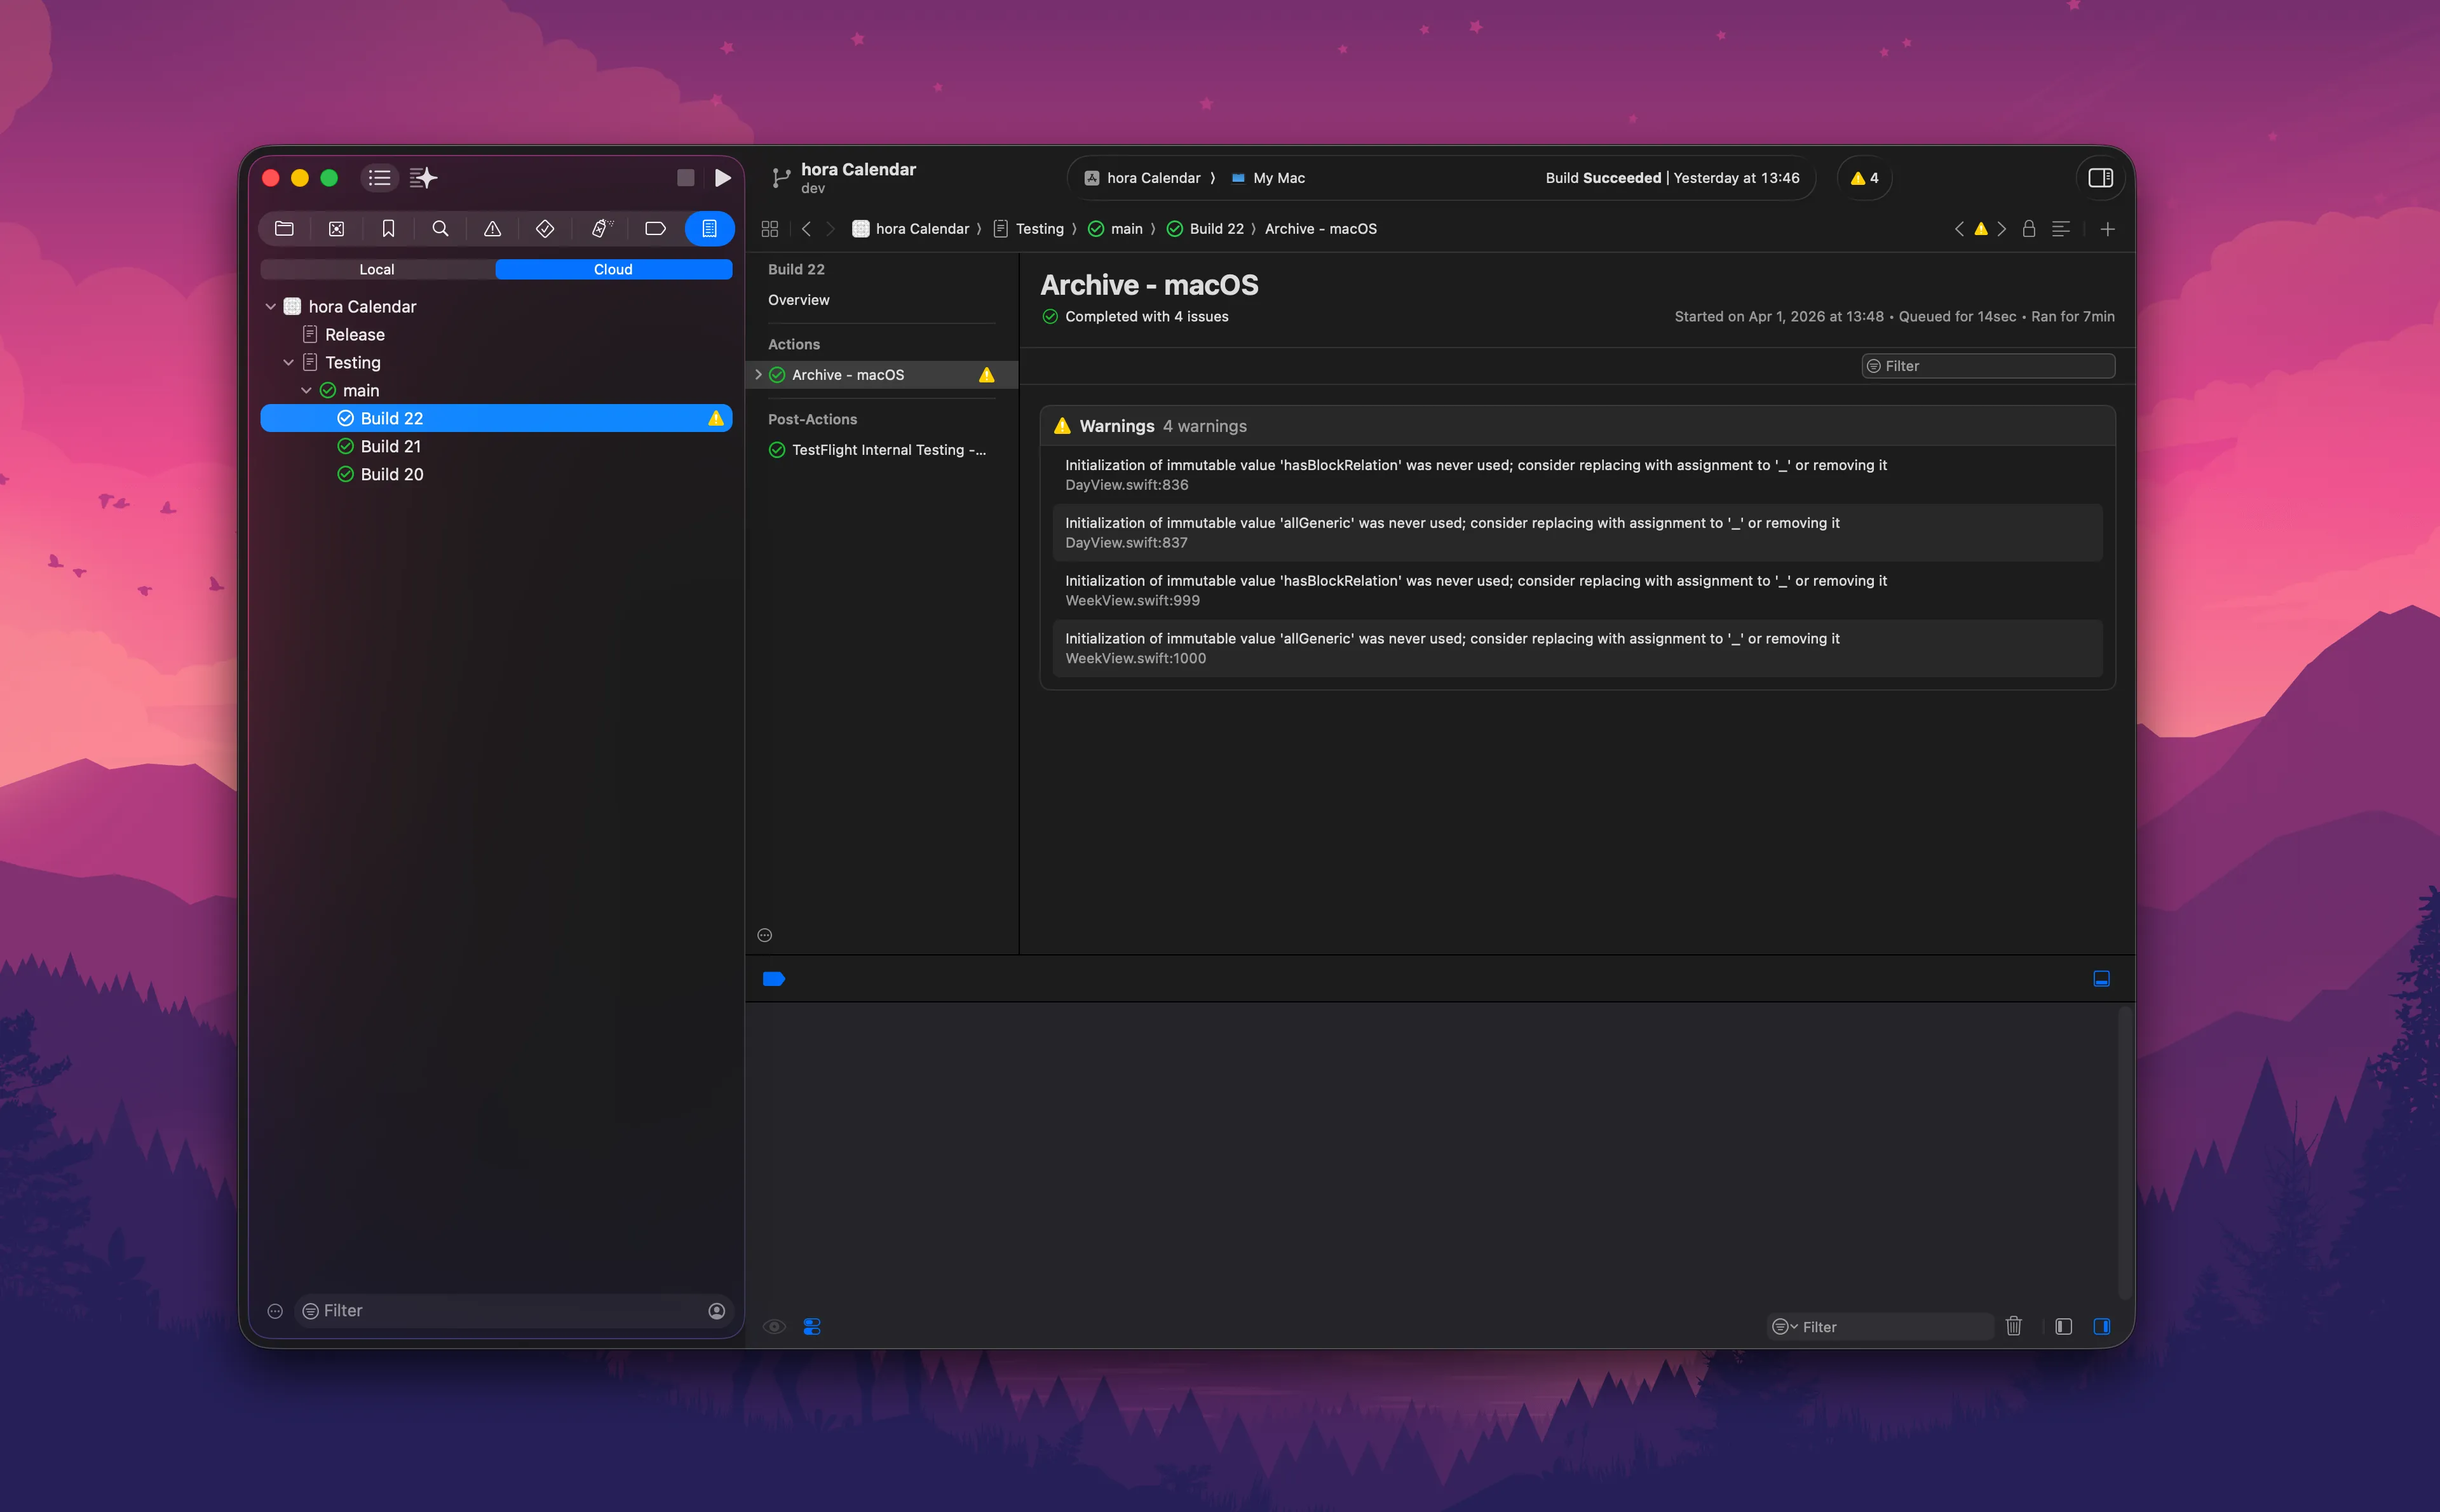Screen dimensions: 2440x1512
Task: Collapse the main branch group
Action: tap(307, 390)
